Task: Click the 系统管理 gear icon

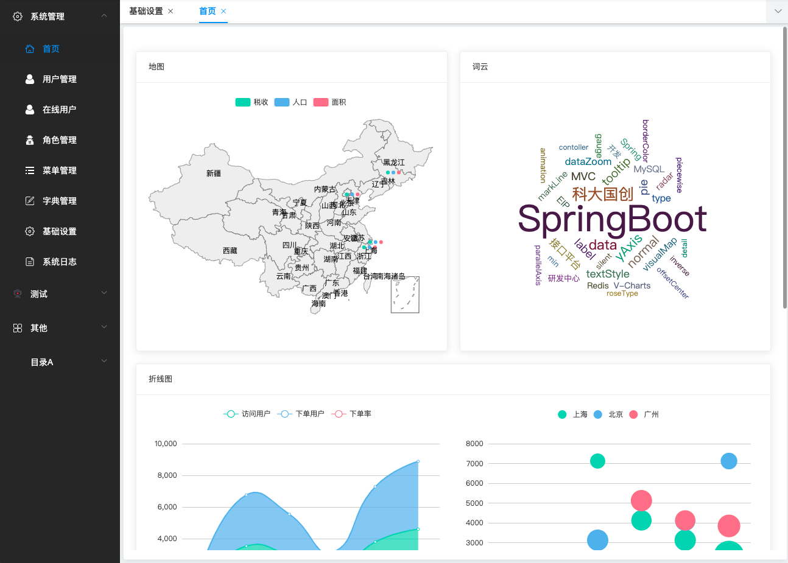Action: pyautogui.click(x=18, y=16)
